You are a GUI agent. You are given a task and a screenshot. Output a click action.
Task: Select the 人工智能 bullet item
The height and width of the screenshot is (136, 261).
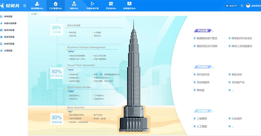pos(195,126)
